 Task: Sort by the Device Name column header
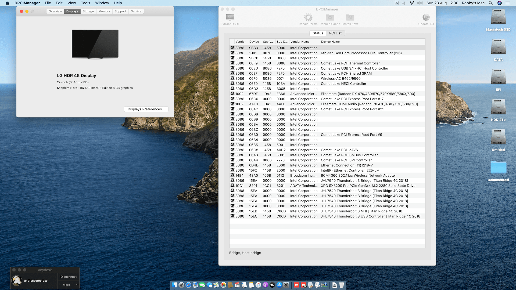pos(372,42)
